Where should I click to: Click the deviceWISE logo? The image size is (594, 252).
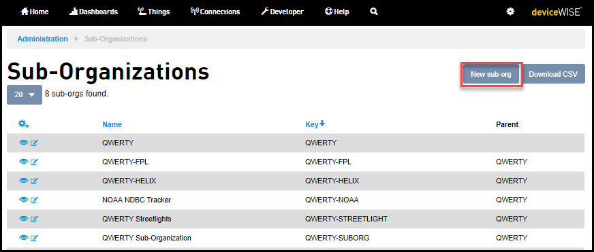556,12
